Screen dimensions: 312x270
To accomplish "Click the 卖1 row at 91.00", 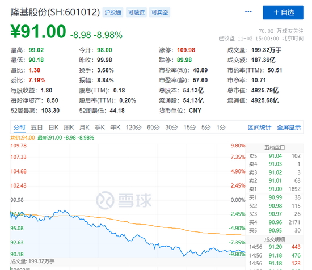I will [x=275, y=189].
